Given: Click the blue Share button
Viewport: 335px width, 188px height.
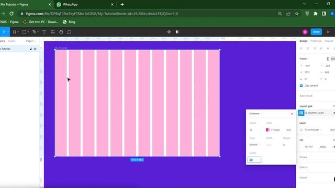Looking at the screenshot, I should [x=316, y=32].
